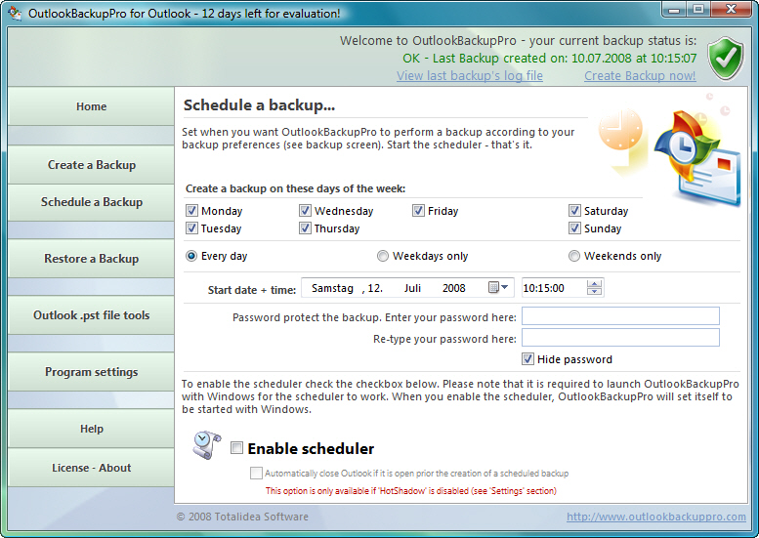Uncheck the Tuesday checkbox

point(191,228)
